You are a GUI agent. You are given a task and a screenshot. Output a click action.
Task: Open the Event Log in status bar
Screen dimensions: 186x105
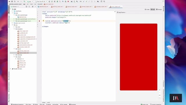(144, 104)
